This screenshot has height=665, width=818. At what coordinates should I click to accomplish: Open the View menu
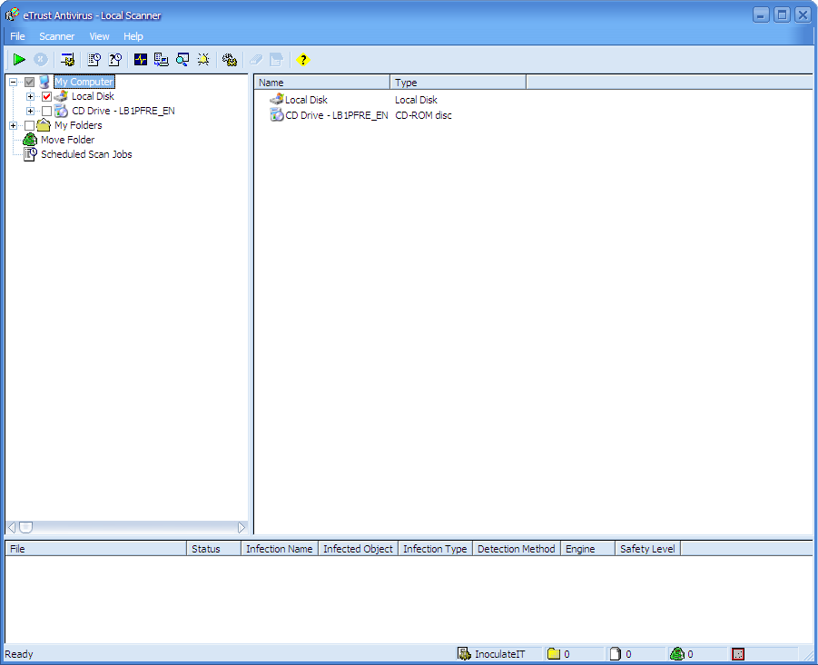tap(99, 36)
